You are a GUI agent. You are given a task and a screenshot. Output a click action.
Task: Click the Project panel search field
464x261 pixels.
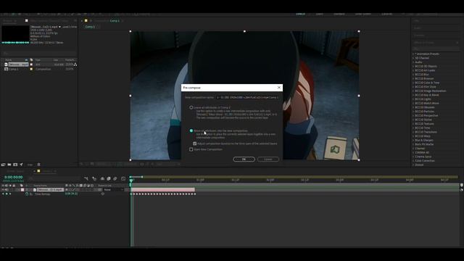(x=38, y=54)
